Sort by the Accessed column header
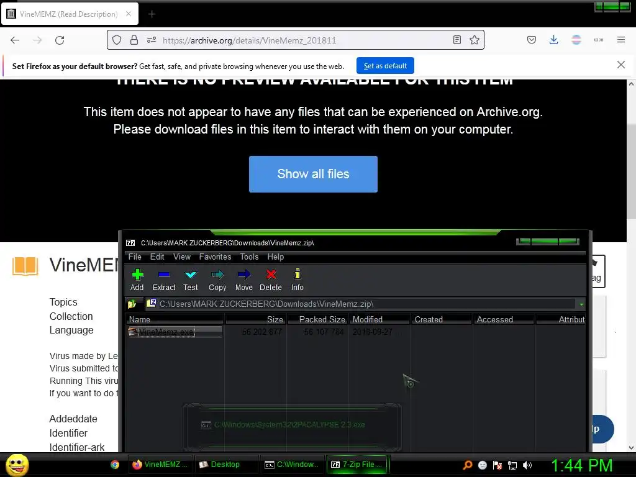Image resolution: width=636 pixels, height=477 pixels. click(x=504, y=319)
